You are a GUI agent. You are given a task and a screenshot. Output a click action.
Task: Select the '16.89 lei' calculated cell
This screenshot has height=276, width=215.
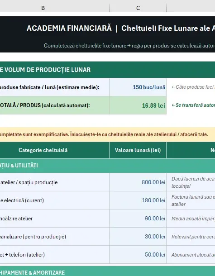[138, 105]
